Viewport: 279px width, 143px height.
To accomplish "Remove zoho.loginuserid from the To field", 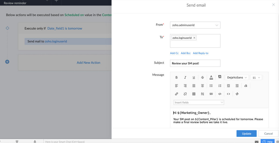I will tap(194, 38).
